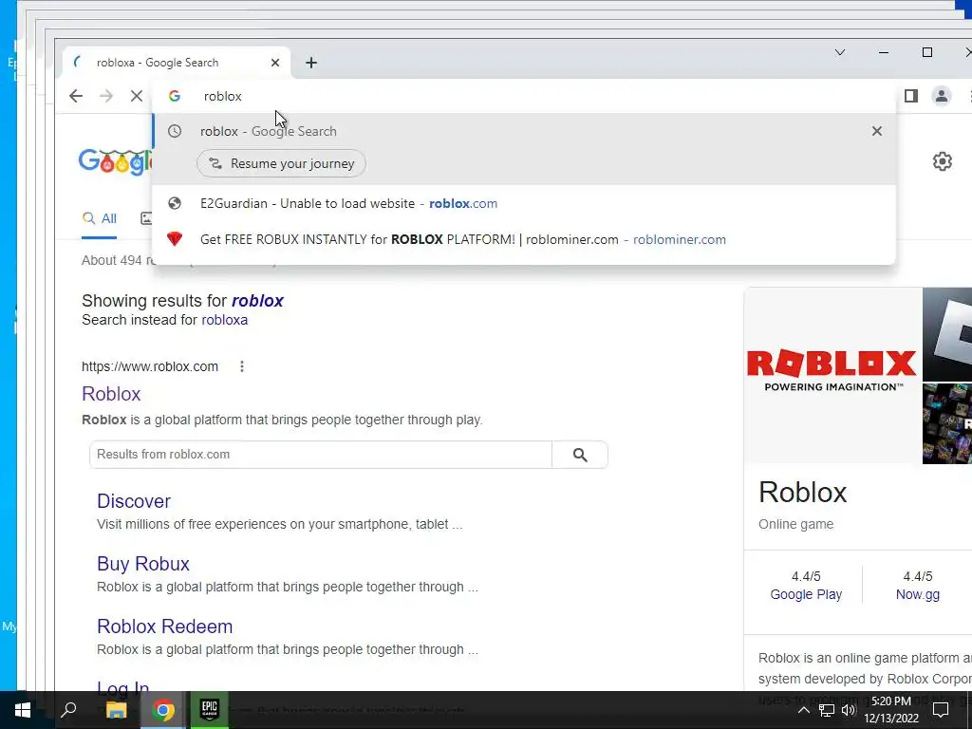Open the tab search dropdown chevron
The image size is (972, 729).
[x=840, y=52]
